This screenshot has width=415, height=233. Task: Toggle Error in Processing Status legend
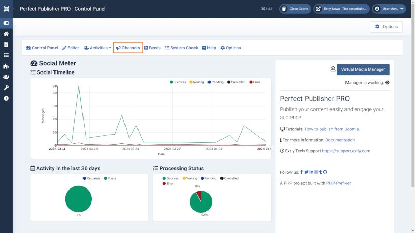tap(168, 183)
